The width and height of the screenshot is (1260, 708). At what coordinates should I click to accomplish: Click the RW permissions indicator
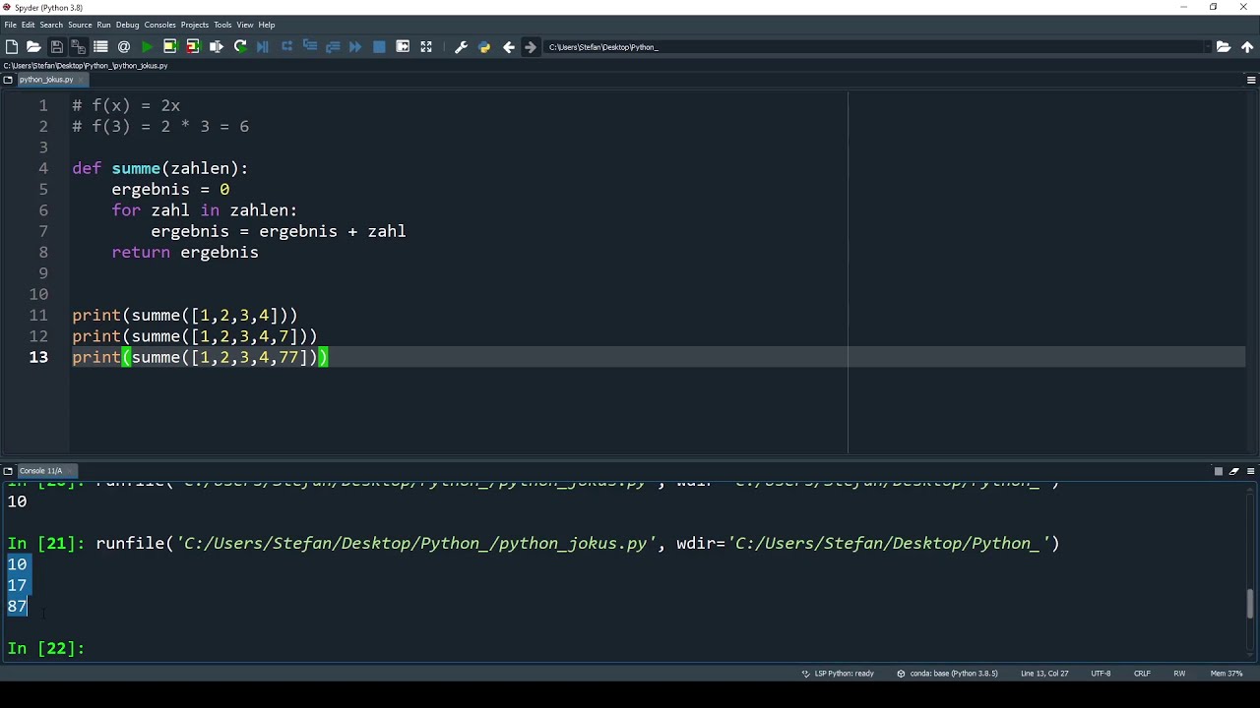[x=1179, y=674]
